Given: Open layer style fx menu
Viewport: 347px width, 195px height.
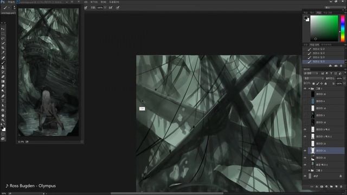Looking at the screenshot, I should [317, 186].
